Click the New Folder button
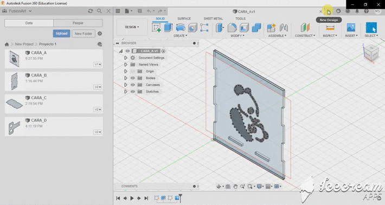 [84, 34]
